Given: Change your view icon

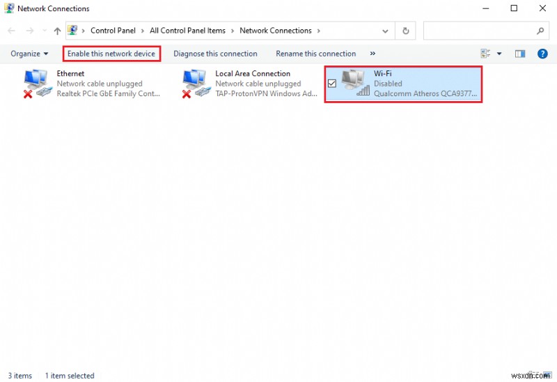Looking at the screenshot, I should [x=485, y=54].
